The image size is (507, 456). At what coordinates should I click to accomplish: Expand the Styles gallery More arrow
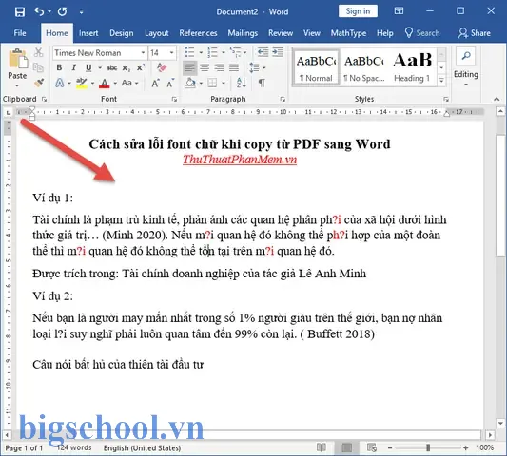point(441,81)
